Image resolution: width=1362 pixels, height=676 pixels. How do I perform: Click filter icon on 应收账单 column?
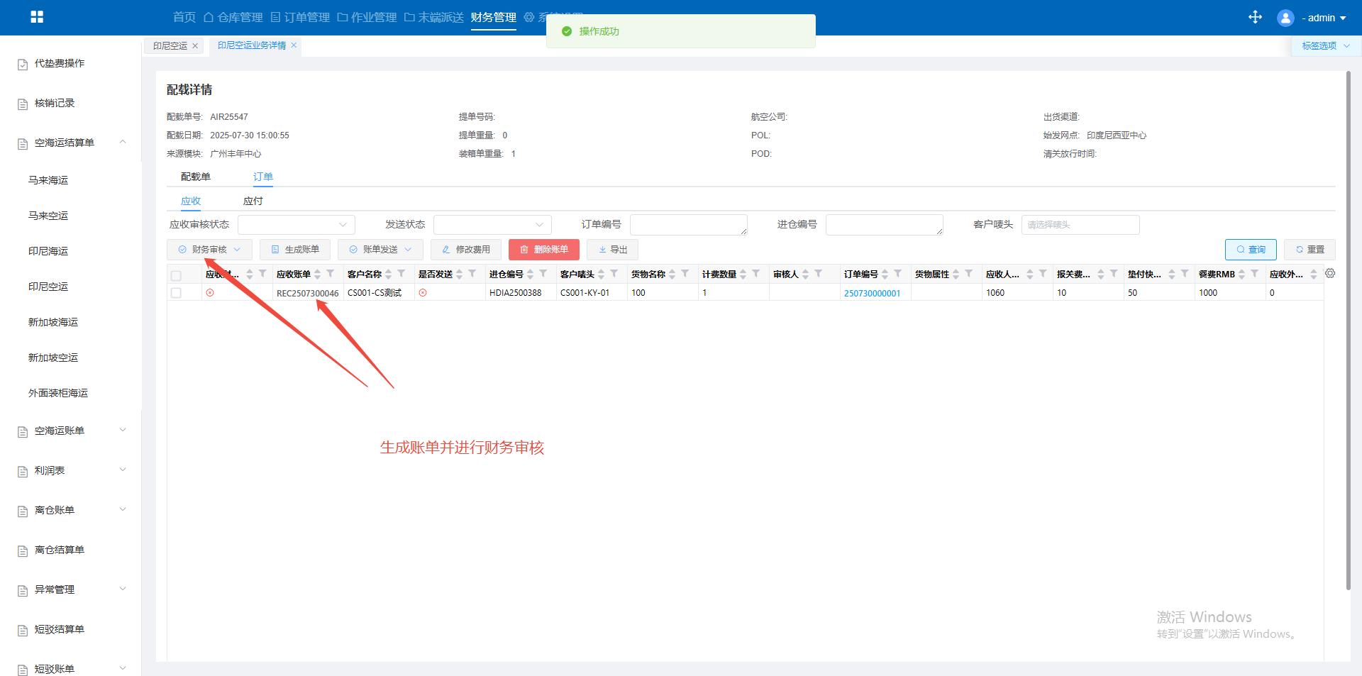(x=331, y=274)
